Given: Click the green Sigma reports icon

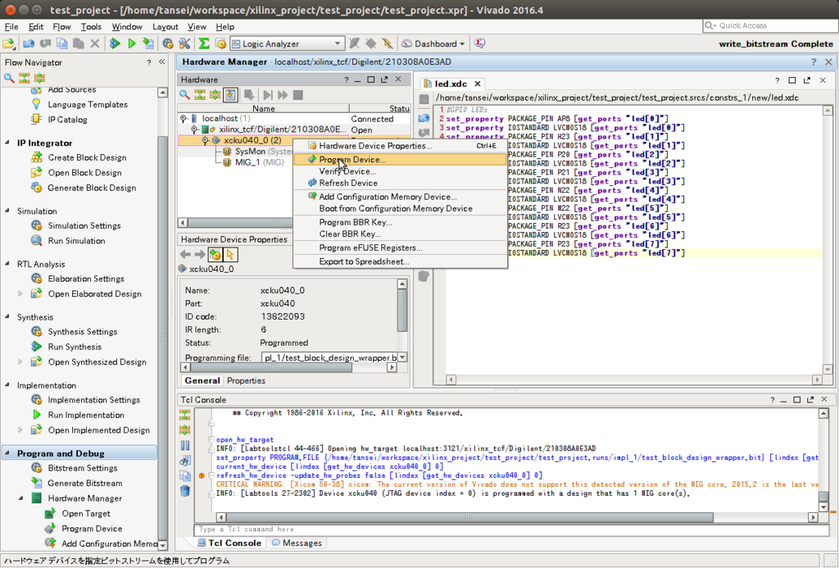Looking at the screenshot, I should [x=204, y=44].
